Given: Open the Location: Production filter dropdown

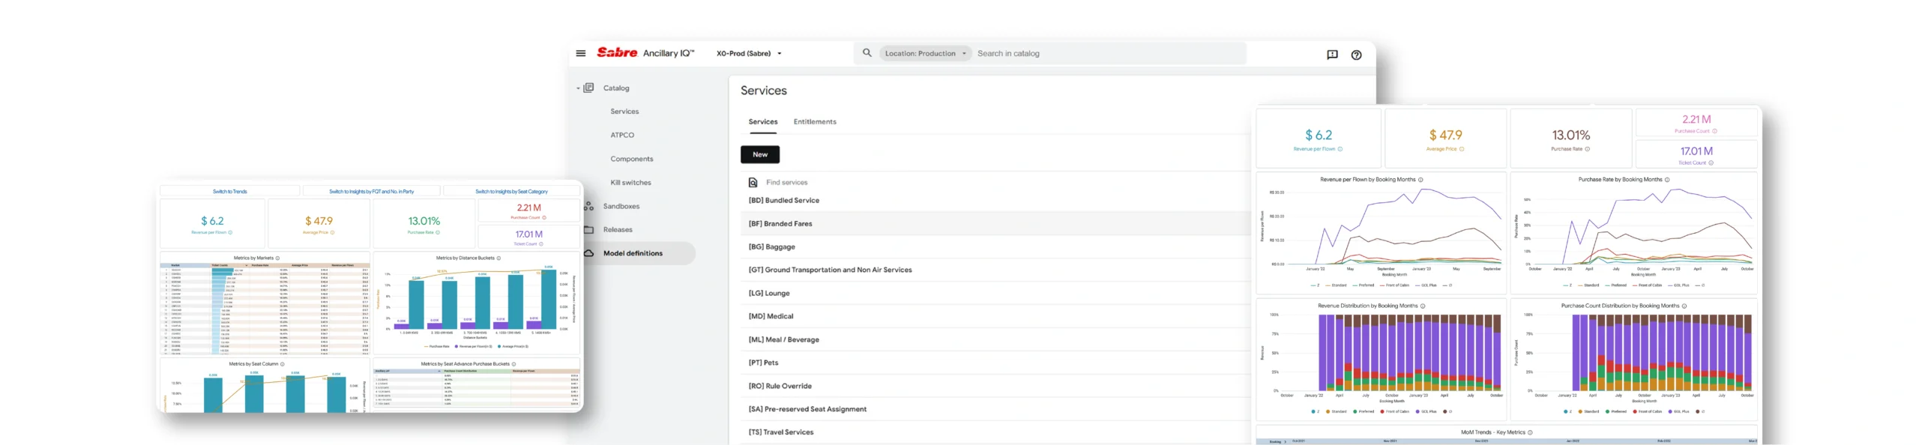Looking at the screenshot, I should tap(925, 54).
